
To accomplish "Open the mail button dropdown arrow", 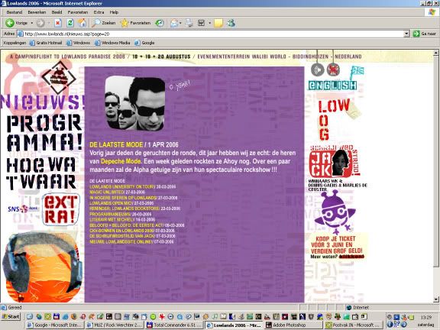I will point(180,23).
